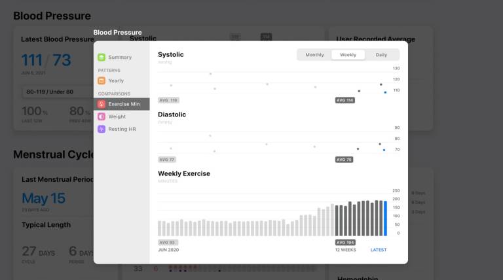Click the Systolic chart heading
The image size is (503, 280).
(x=171, y=54)
